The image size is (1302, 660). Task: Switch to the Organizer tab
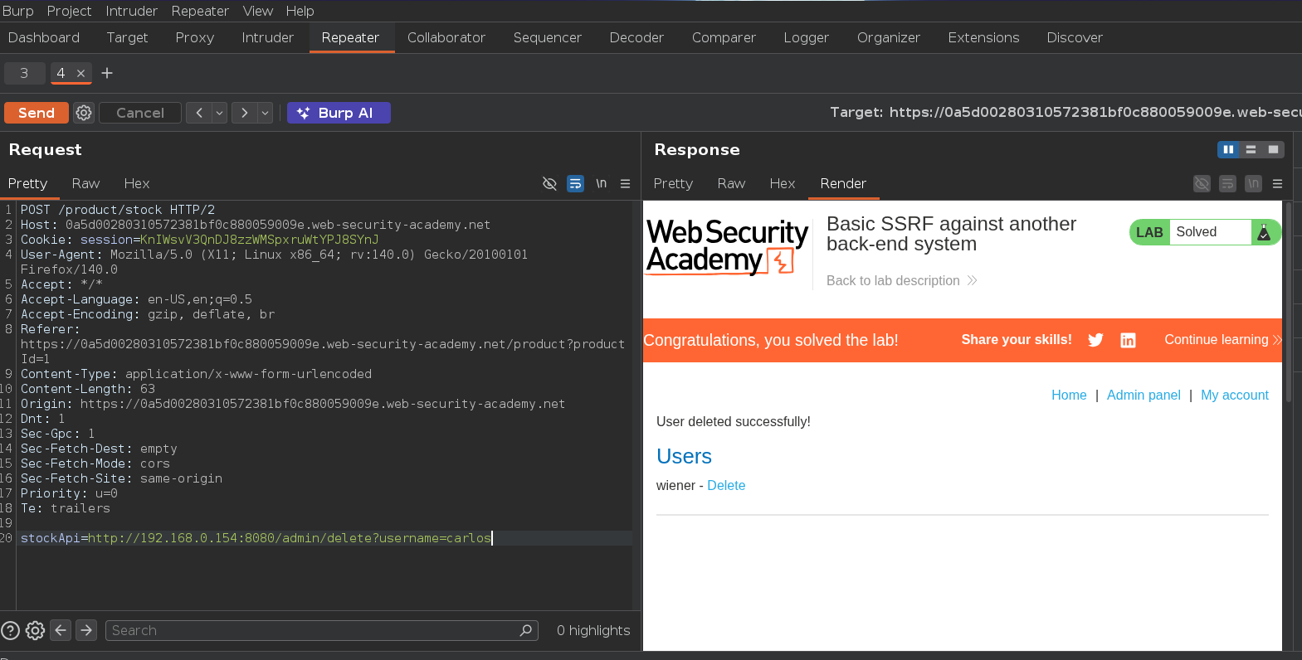pos(889,37)
